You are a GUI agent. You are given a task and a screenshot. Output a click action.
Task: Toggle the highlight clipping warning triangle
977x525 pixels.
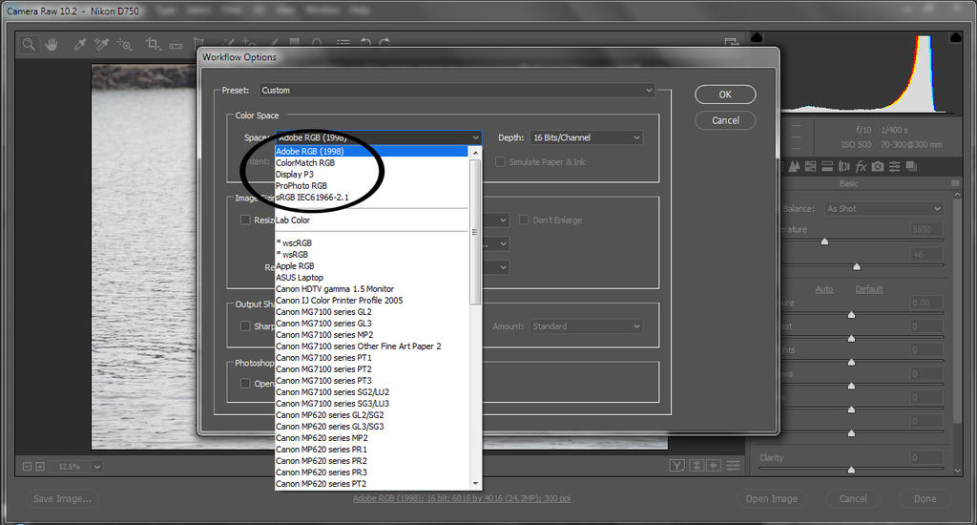pos(957,37)
